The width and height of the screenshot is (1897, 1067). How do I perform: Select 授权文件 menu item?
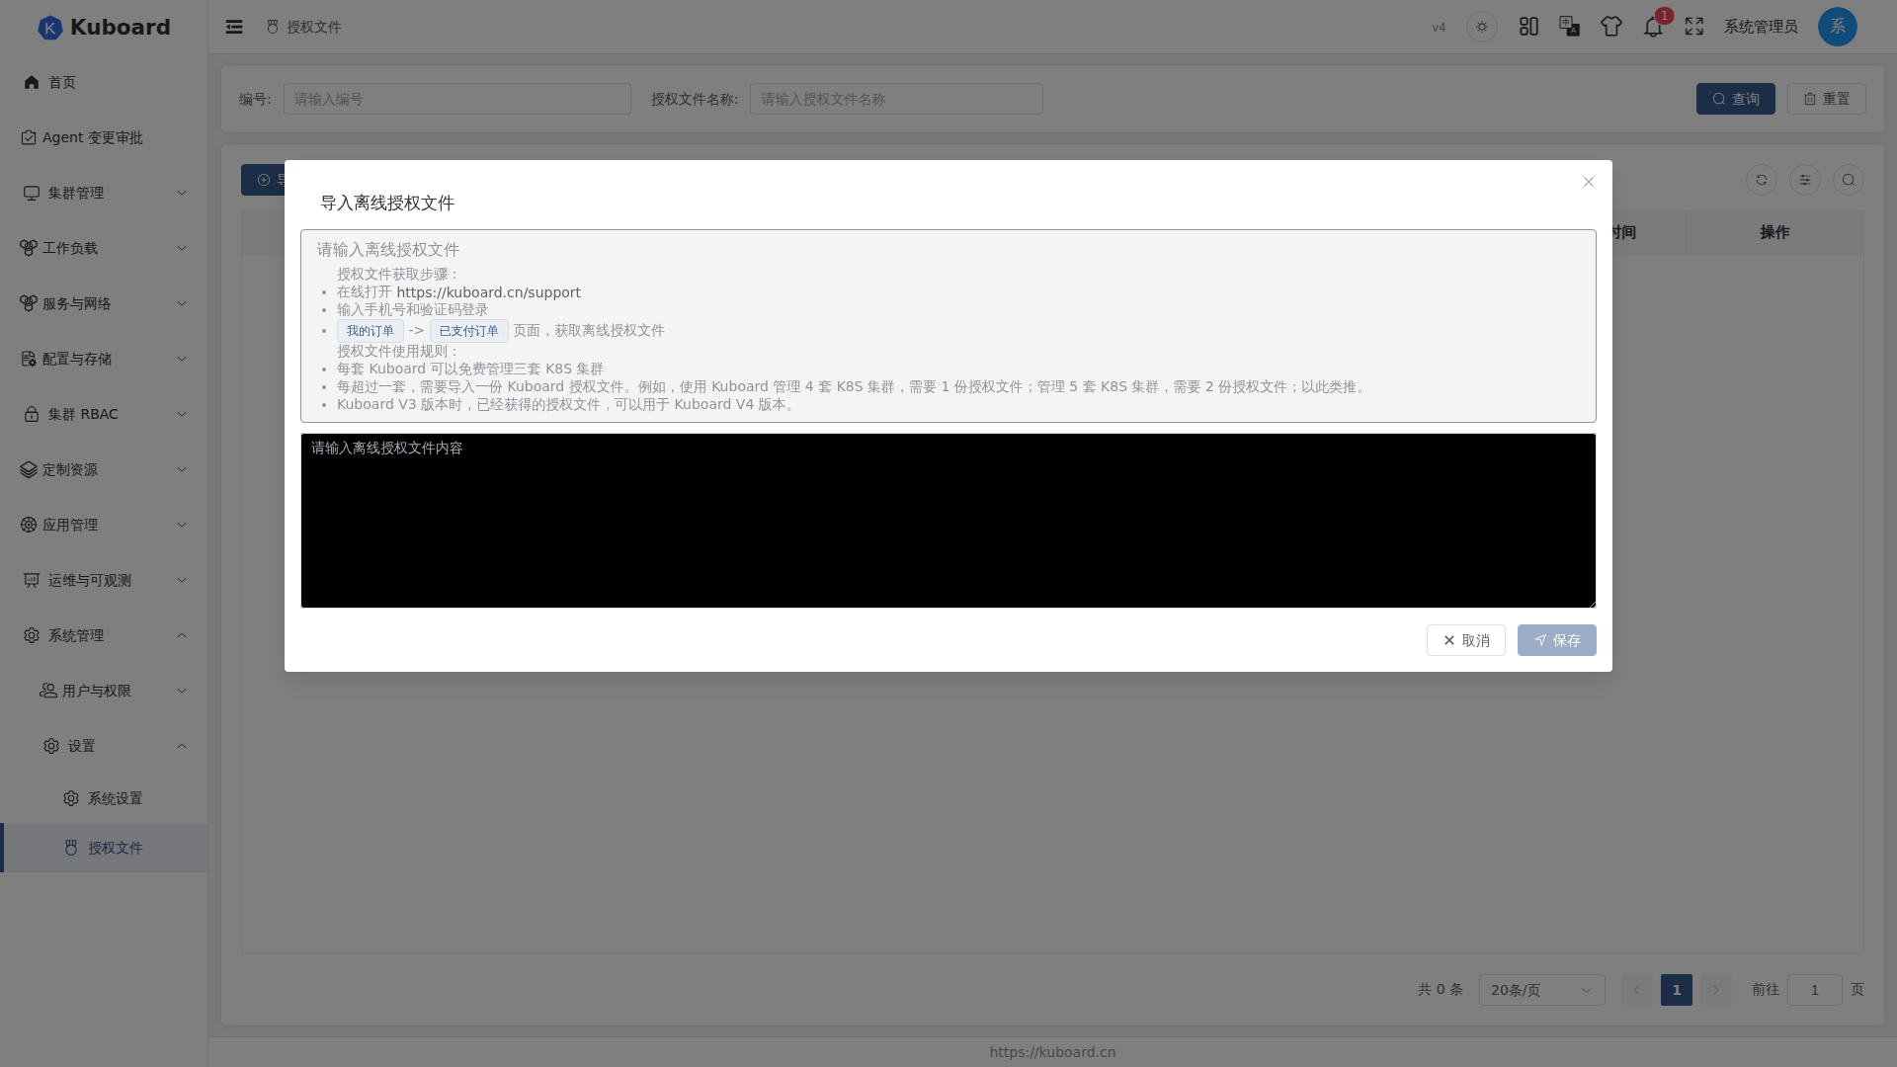click(104, 848)
